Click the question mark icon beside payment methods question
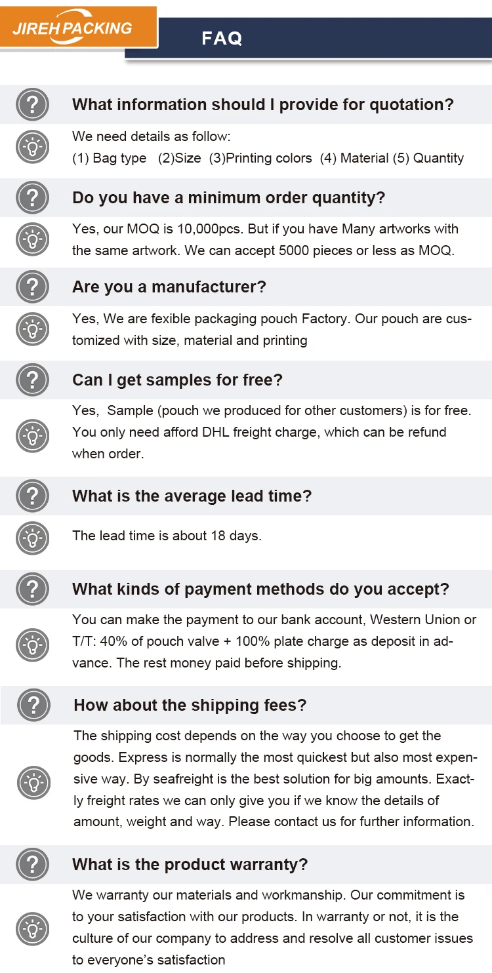The image size is (492, 973). point(33,589)
